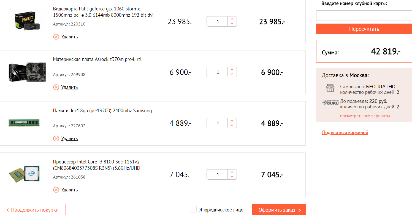Open the Intel Core i3 processor thumbnail

pyautogui.click(x=24, y=174)
